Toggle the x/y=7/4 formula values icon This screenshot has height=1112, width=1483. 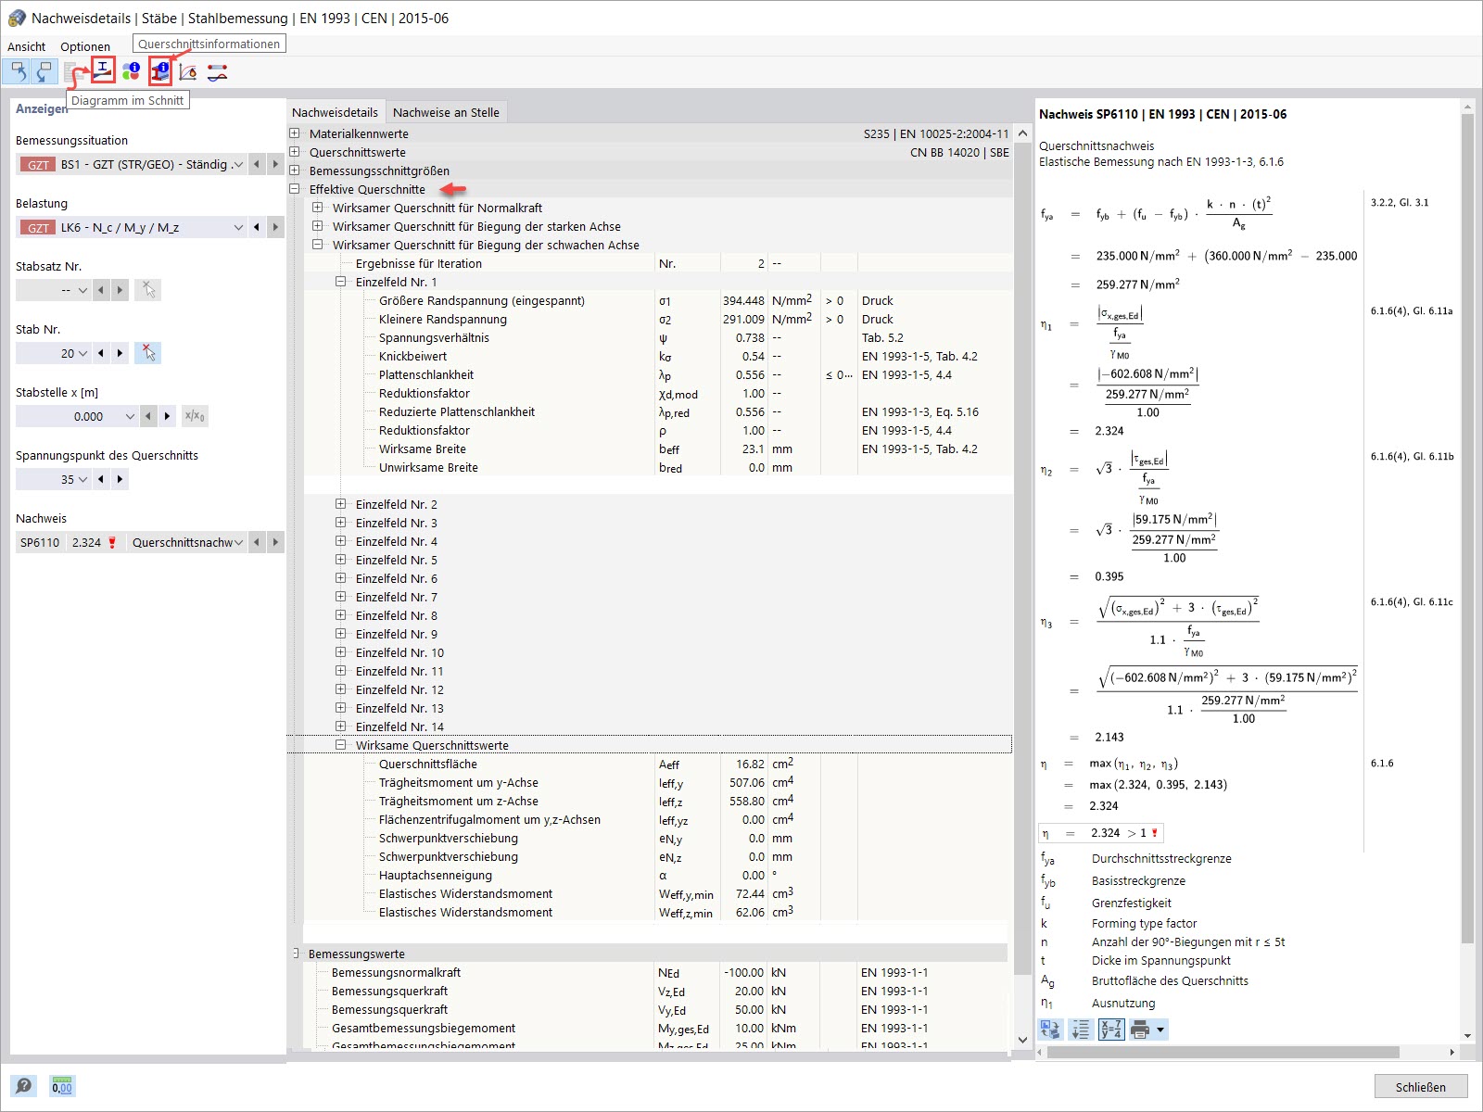pos(1111,1029)
